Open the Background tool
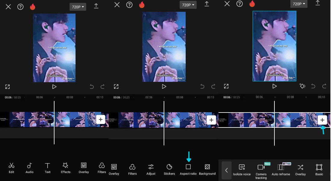 tap(207, 170)
